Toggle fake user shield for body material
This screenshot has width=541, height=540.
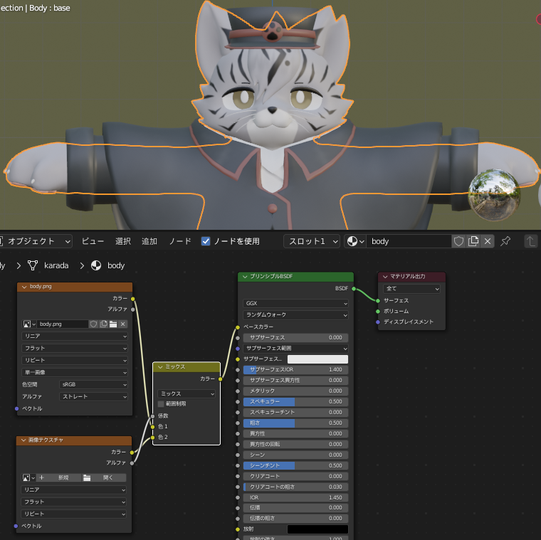tap(458, 241)
